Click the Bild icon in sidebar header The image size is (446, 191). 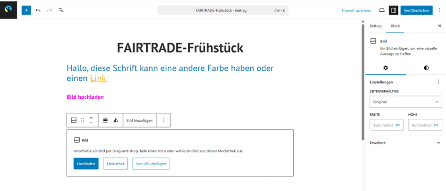pos(373,41)
